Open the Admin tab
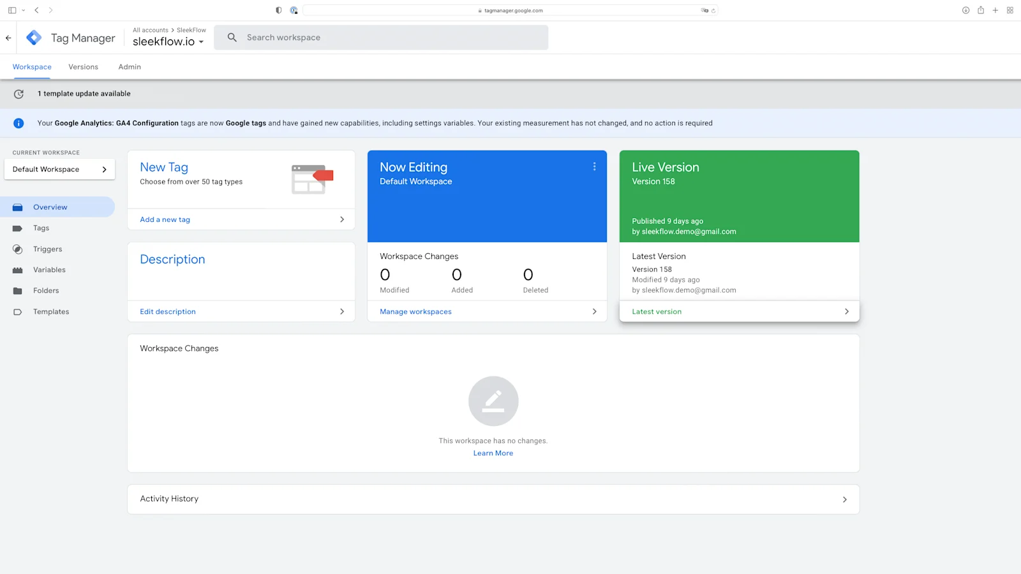1021x574 pixels. 129,66
